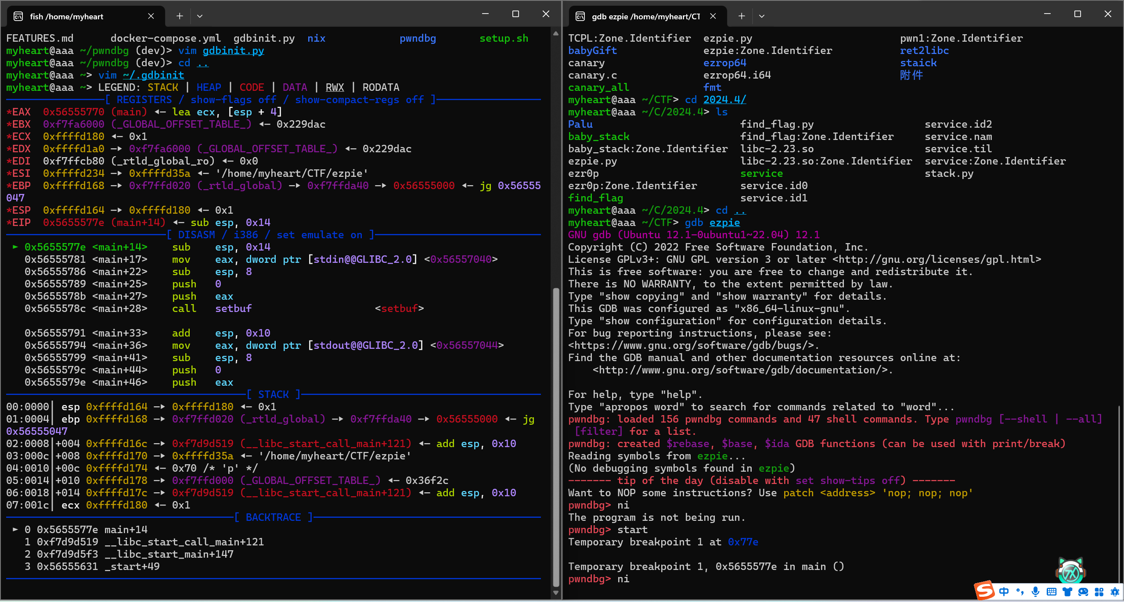
Task: Close the fish /home/myheart tab
Action: pos(151,16)
